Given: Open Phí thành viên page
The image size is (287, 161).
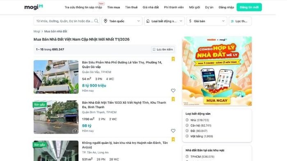Looking at the screenshot, I should click(174, 7).
